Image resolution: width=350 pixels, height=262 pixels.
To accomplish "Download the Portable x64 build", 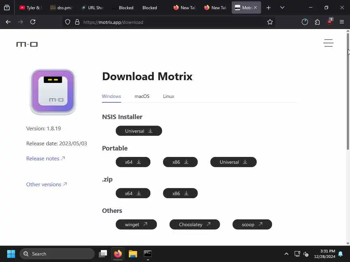I will click(x=133, y=162).
